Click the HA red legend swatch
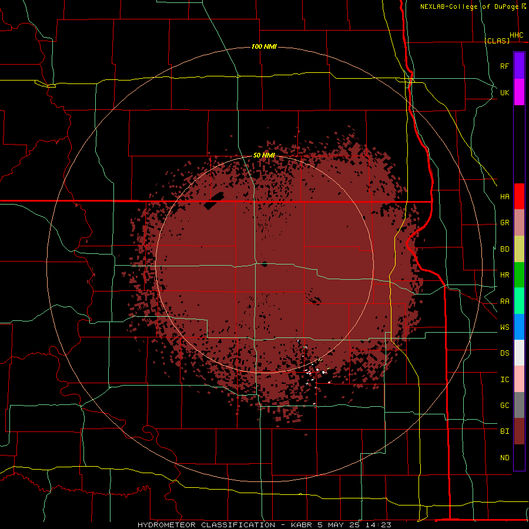Viewport: 529px width, 529px height. click(519, 196)
